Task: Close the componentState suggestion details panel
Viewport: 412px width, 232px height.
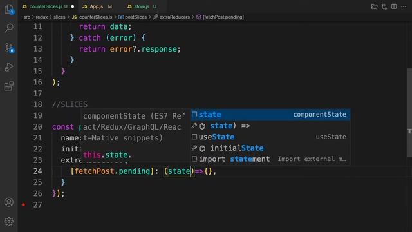Action: pos(184,113)
